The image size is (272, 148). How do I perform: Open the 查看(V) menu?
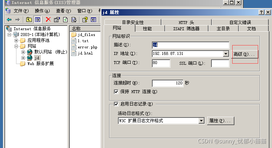tap(64, 11)
